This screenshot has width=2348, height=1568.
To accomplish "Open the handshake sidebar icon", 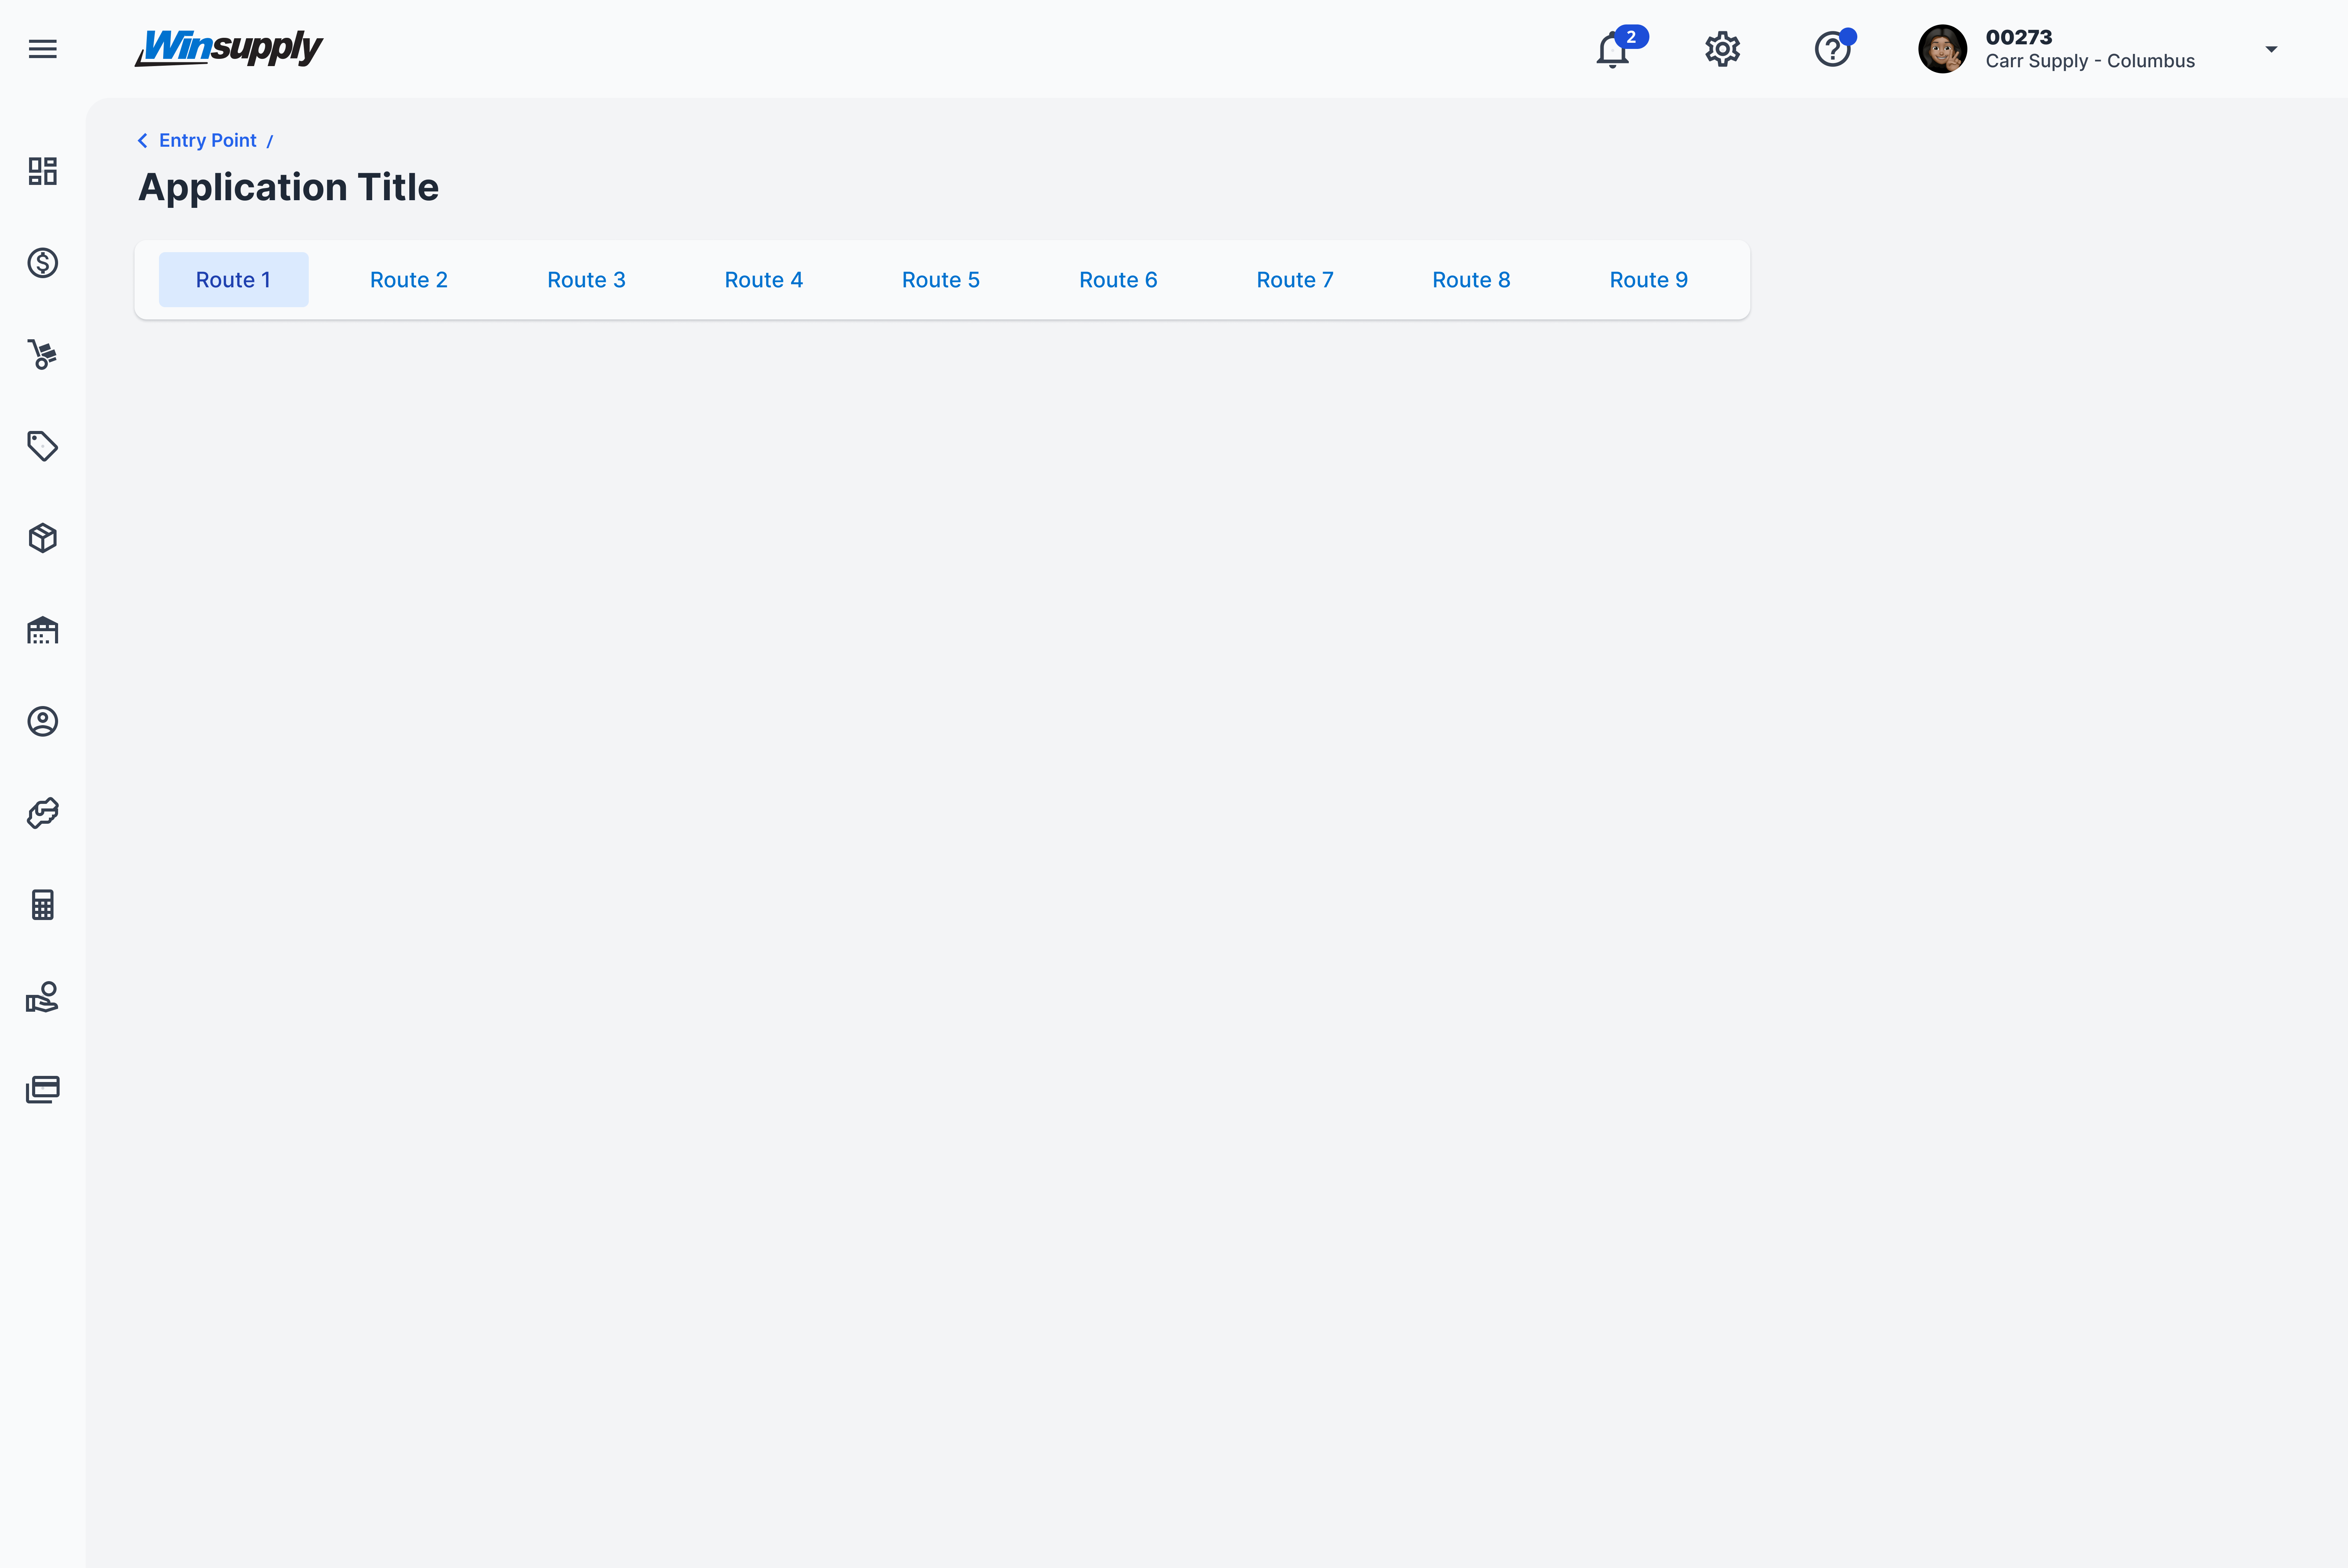I will tap(42, 813).
